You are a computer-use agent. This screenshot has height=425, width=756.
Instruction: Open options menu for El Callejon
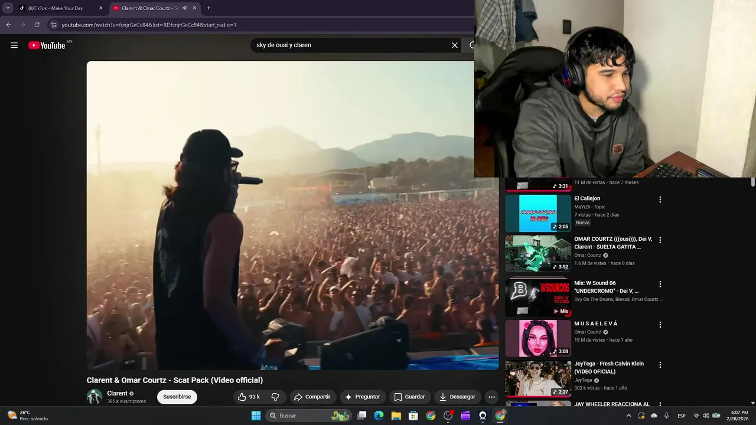point(660,200)
